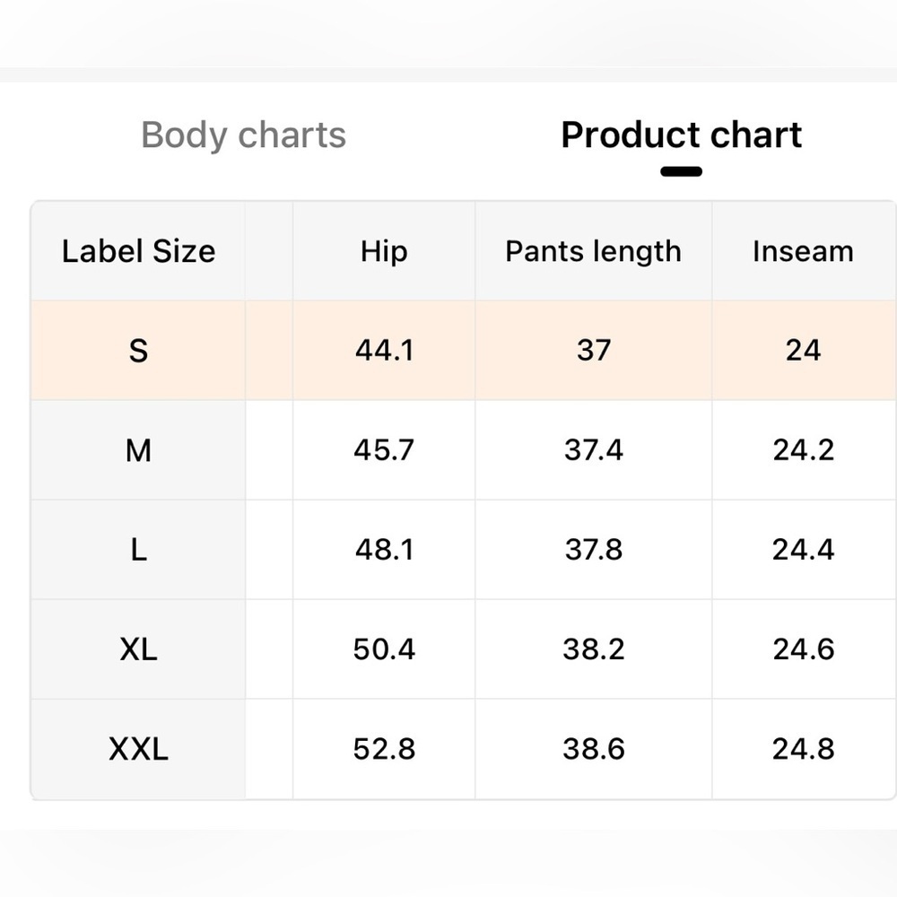
Task: Click the 50.4 hip value for XL
Action: click(384, 649)
